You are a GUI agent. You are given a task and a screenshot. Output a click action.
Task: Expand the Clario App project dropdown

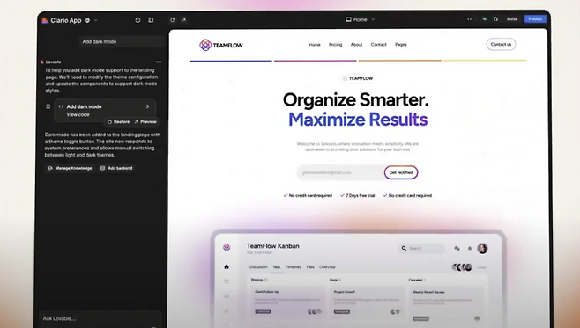[x=96, y=20]
